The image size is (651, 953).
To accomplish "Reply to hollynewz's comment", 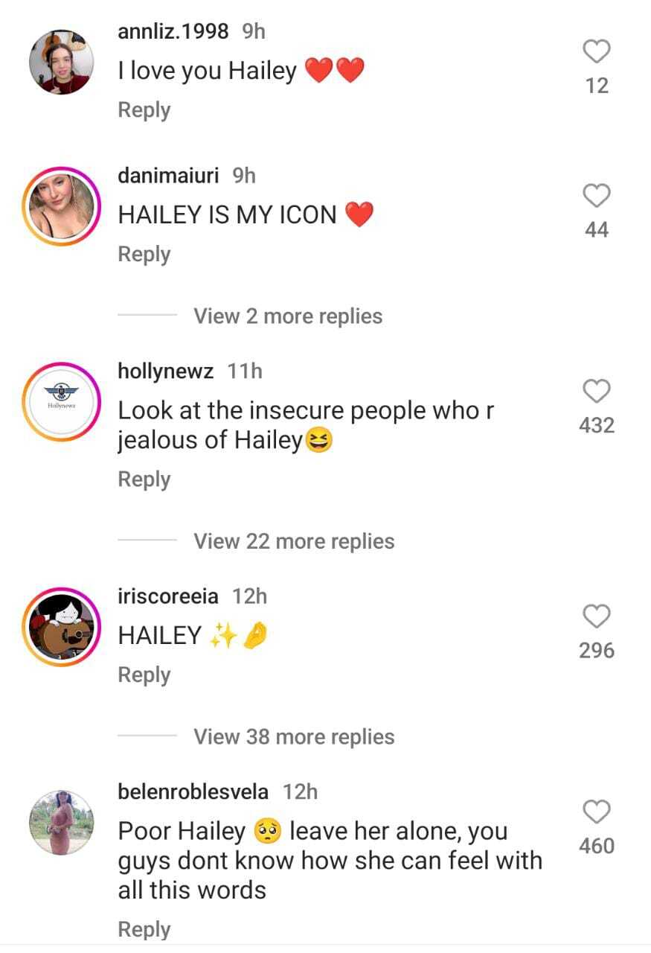I will point(144,479).
